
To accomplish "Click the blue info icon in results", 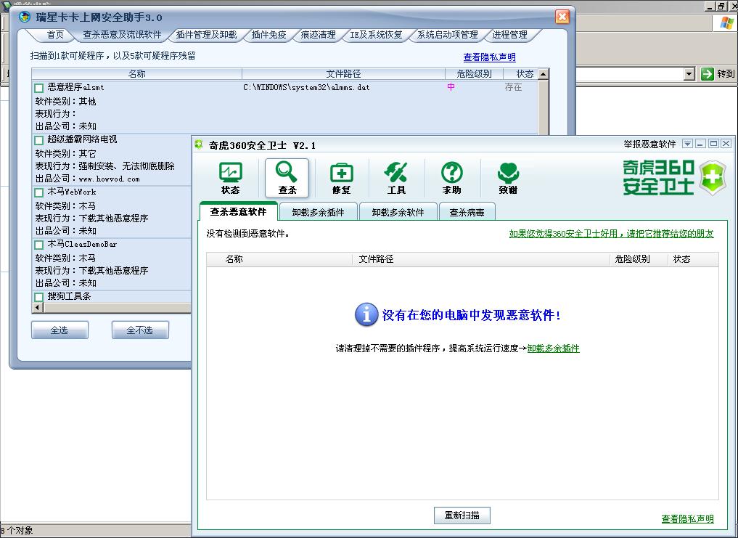I will coord(366,314).
